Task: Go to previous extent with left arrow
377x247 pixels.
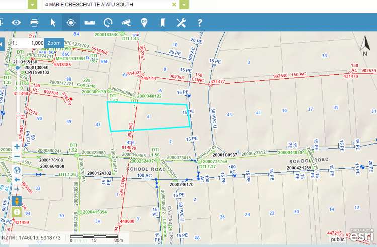Action: click(17, 179)
